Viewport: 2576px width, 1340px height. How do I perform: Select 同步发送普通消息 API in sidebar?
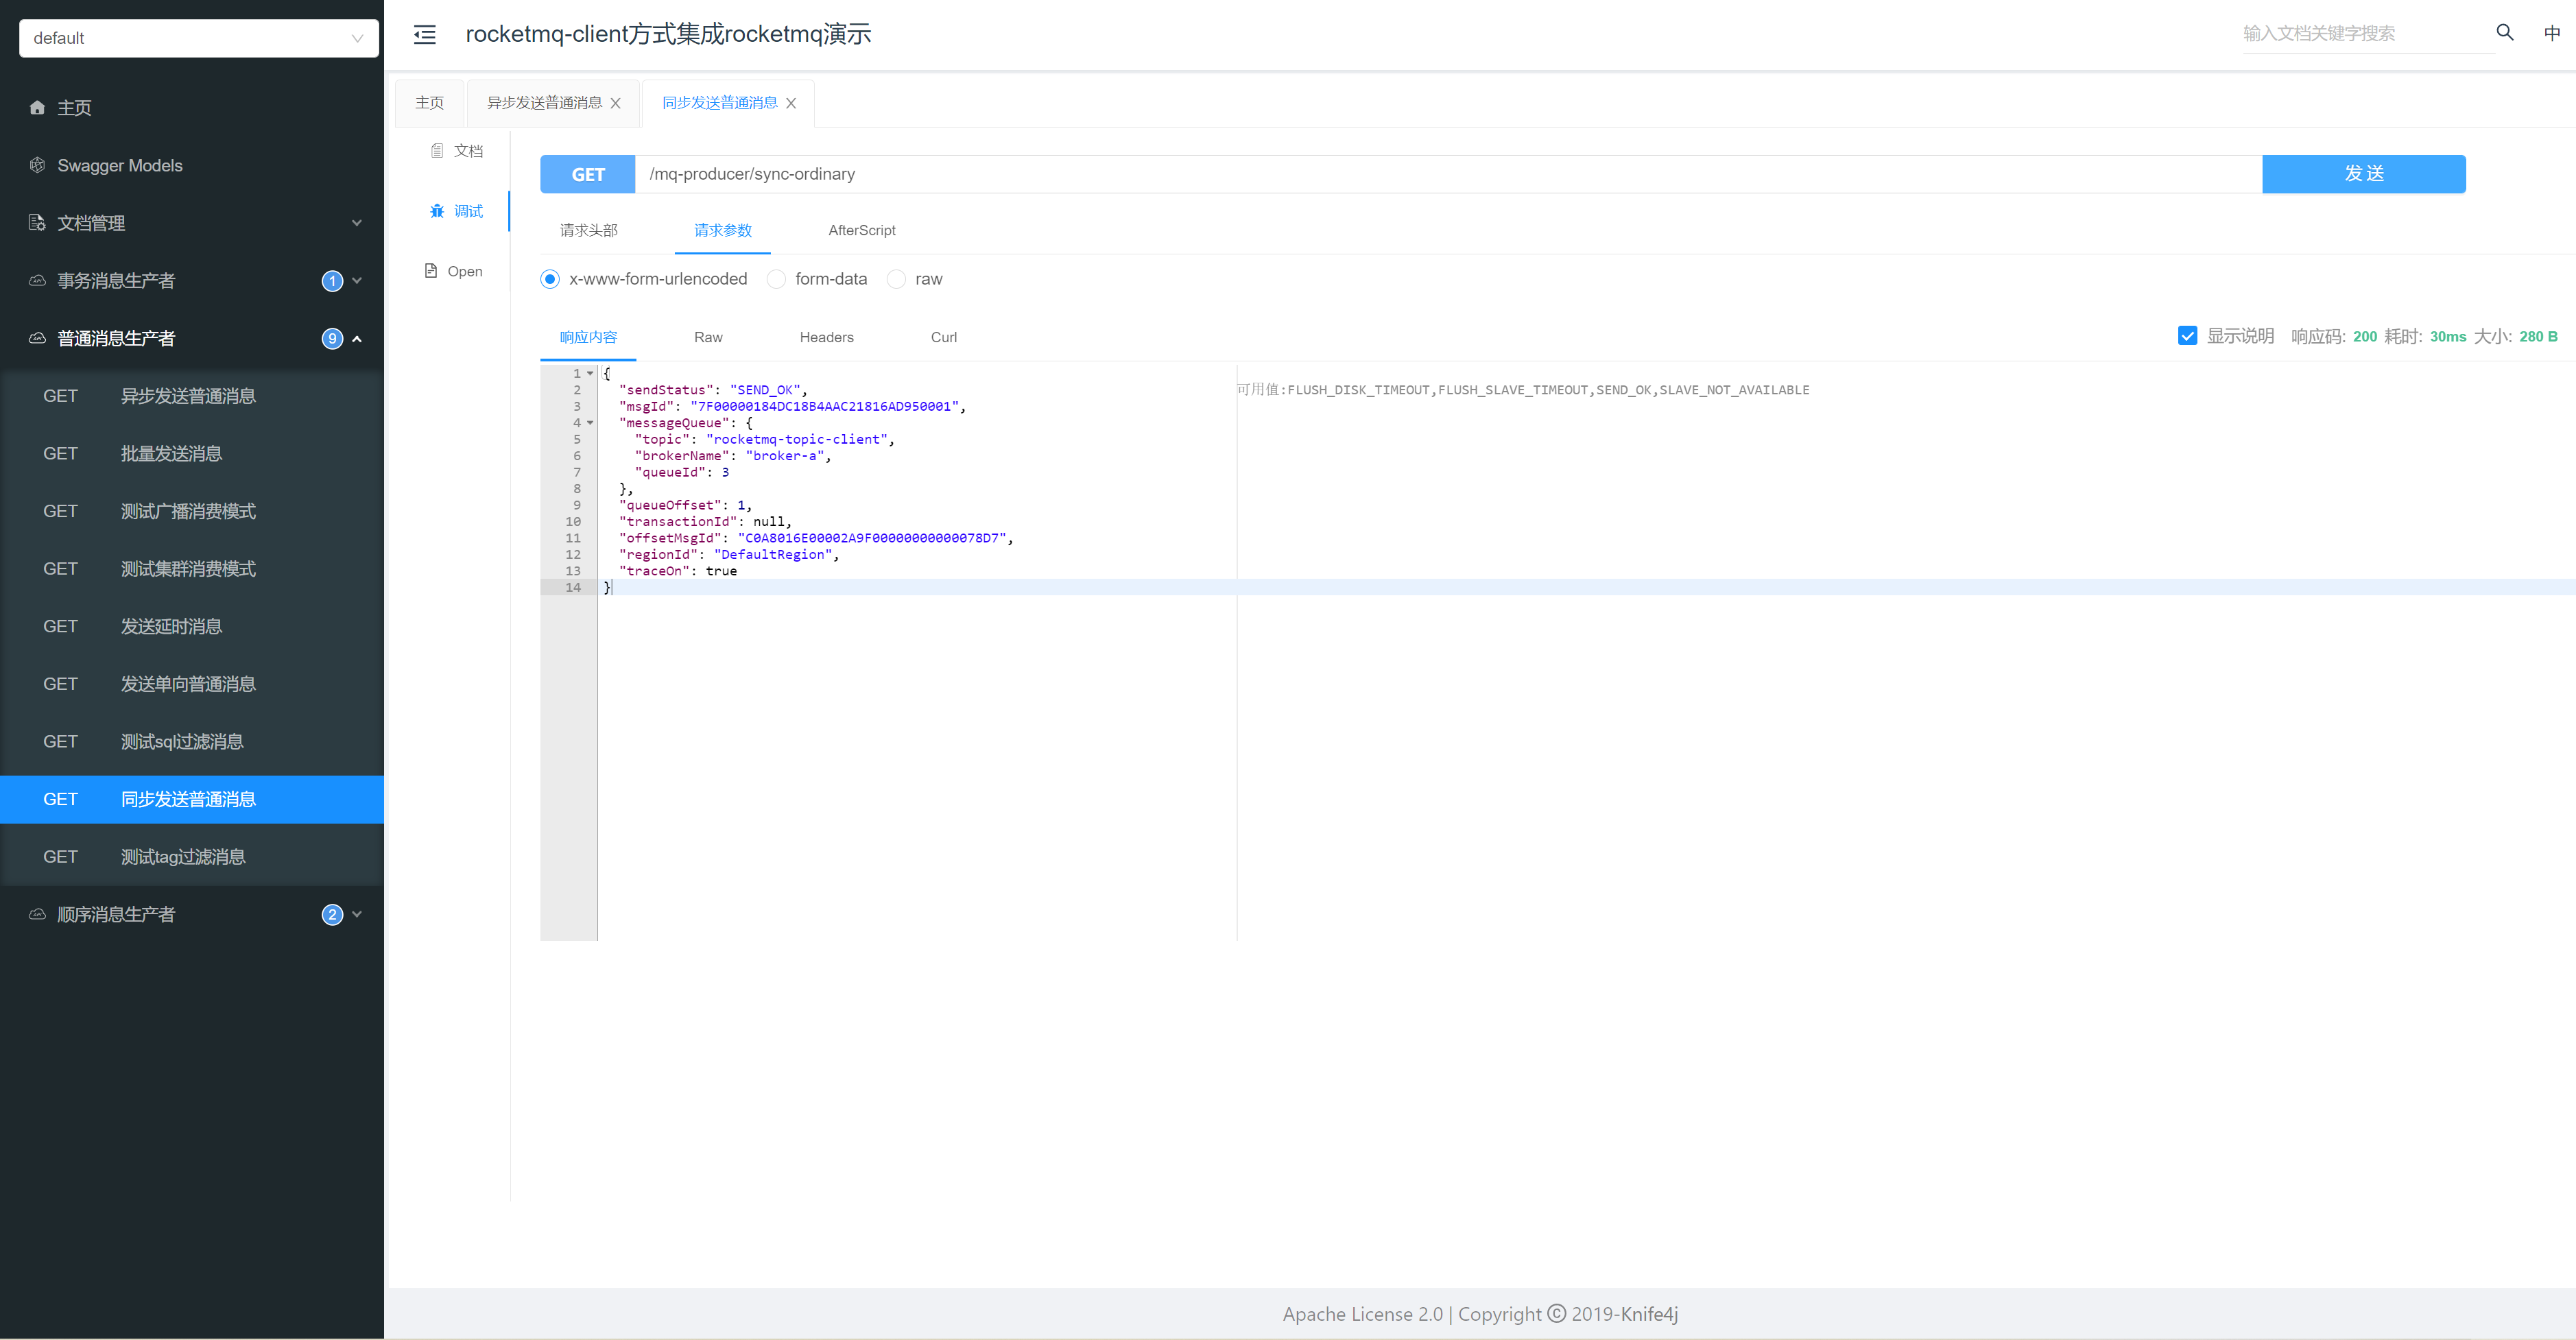click(192, 799)
